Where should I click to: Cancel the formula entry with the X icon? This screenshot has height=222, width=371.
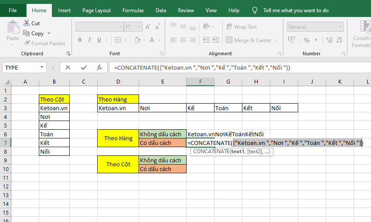pyautogui.click(x=68, y=67)
